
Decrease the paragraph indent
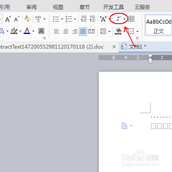click(83, 19)
